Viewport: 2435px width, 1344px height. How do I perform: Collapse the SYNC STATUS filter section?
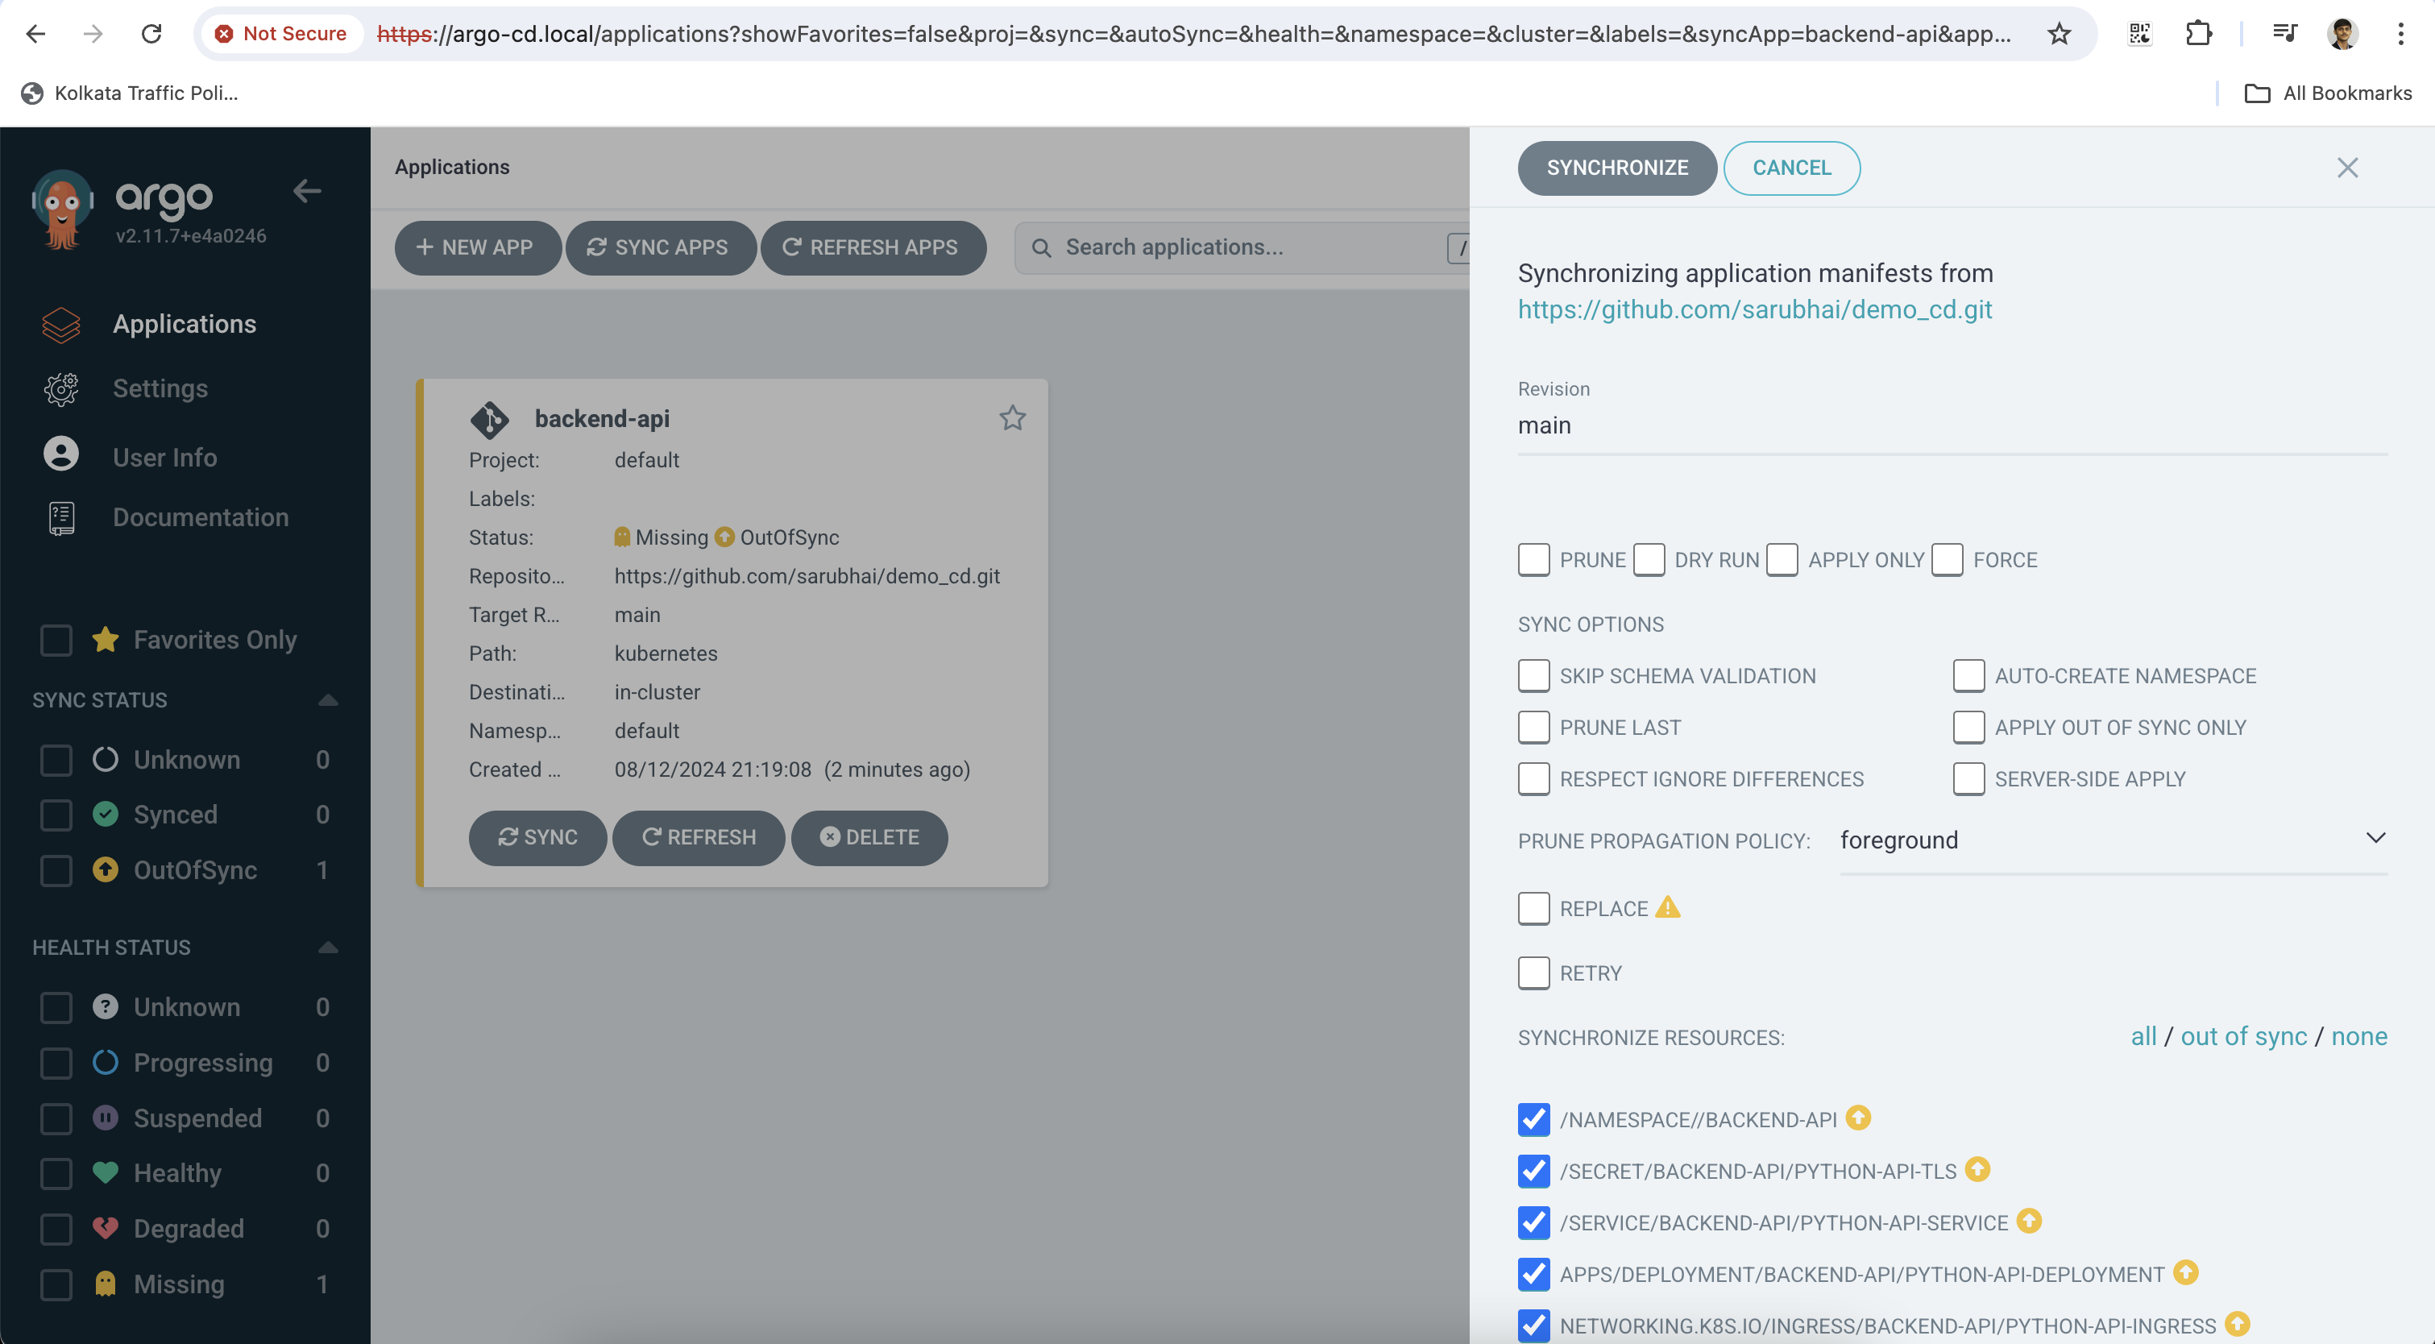coord(328,700)
